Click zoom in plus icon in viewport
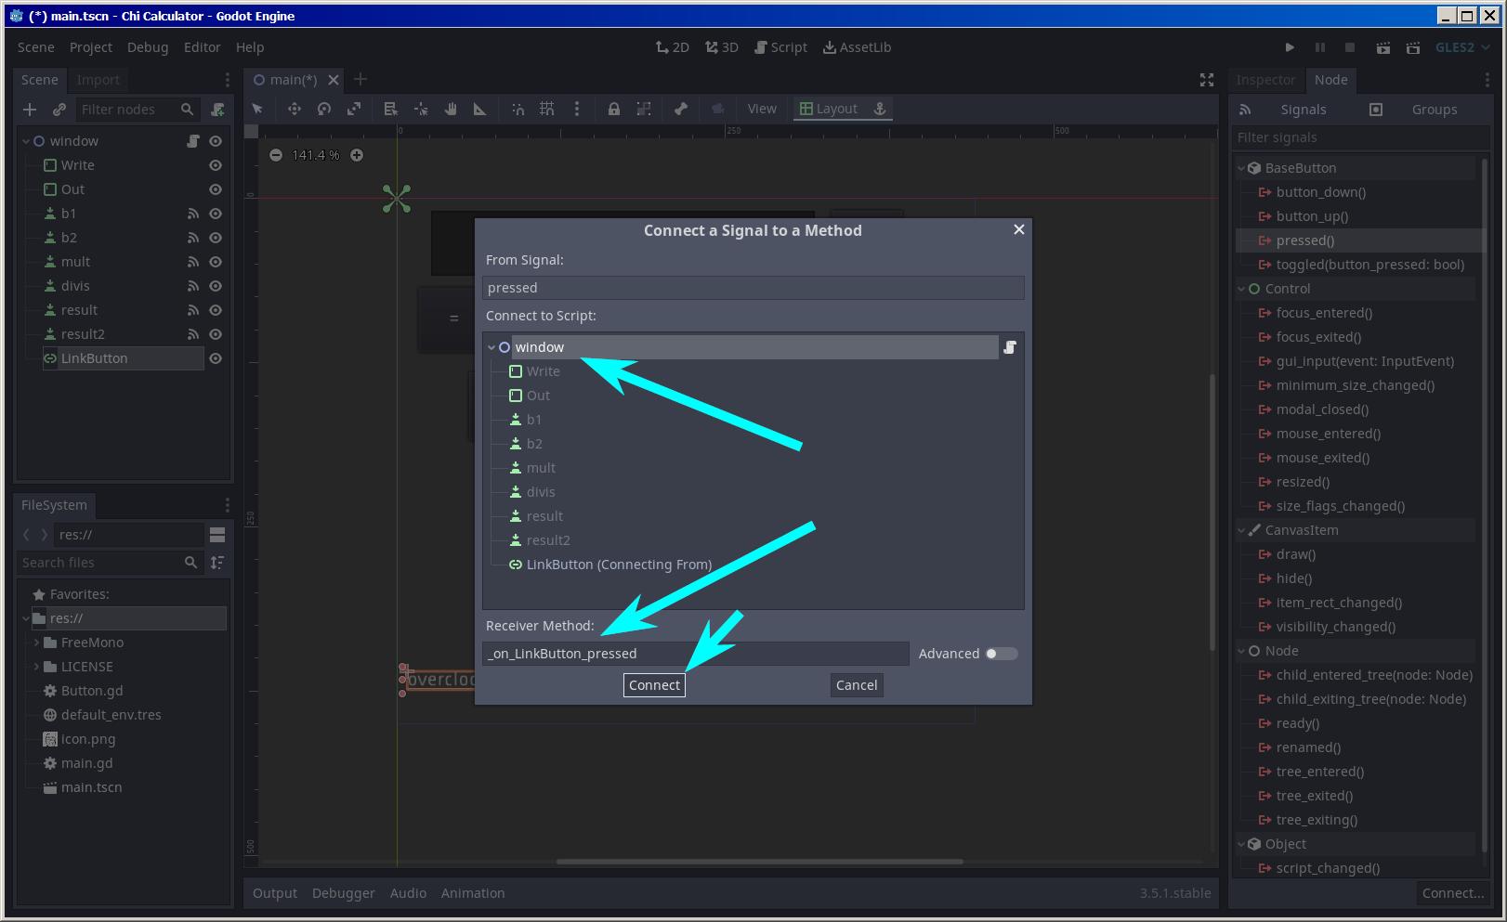The image size is (1507, 922). 357,155
